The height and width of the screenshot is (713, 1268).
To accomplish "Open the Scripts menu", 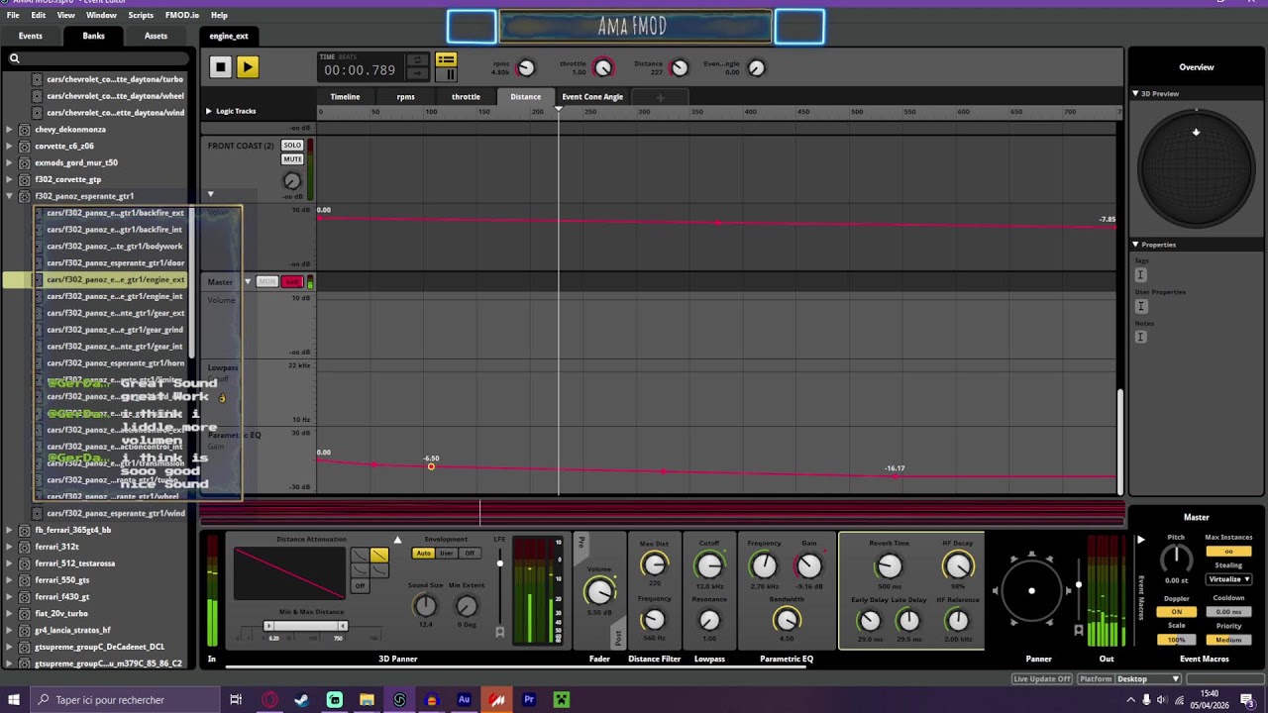I will point(141,15).
